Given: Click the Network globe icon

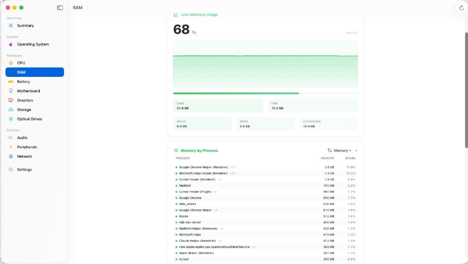Looking at the screenshot, I should point(11,156).
